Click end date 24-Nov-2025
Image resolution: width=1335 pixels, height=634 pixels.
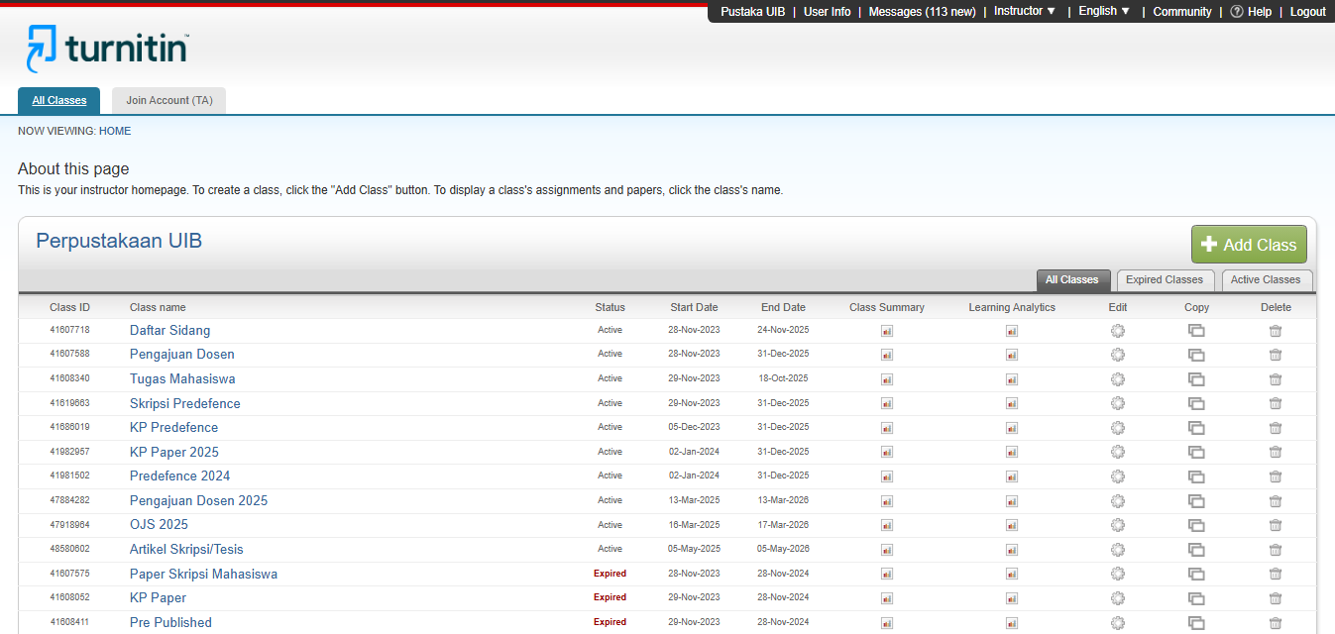point(783,330)
